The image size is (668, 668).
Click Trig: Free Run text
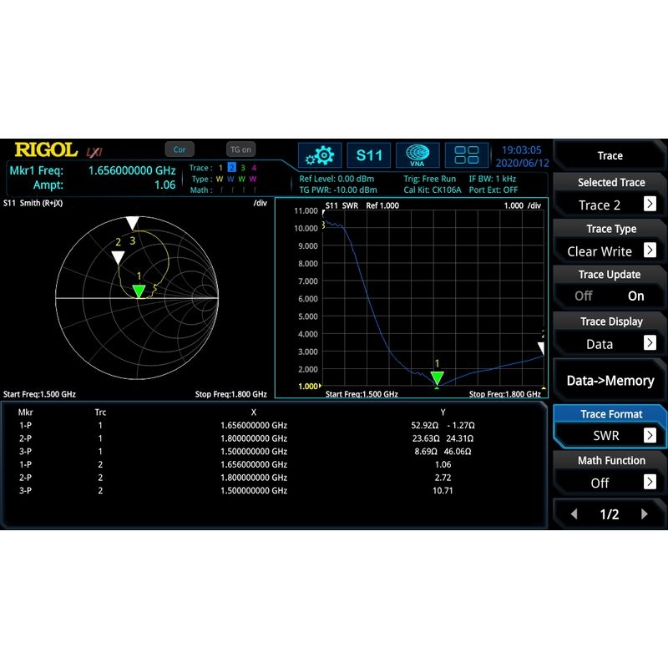point(429,179)
